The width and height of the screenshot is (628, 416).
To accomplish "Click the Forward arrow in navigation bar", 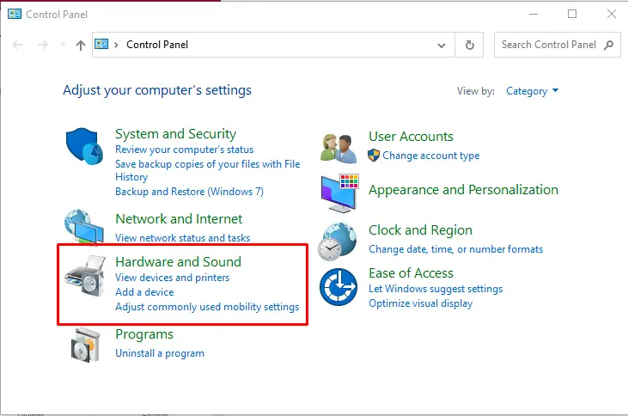I will coord(42,45).
